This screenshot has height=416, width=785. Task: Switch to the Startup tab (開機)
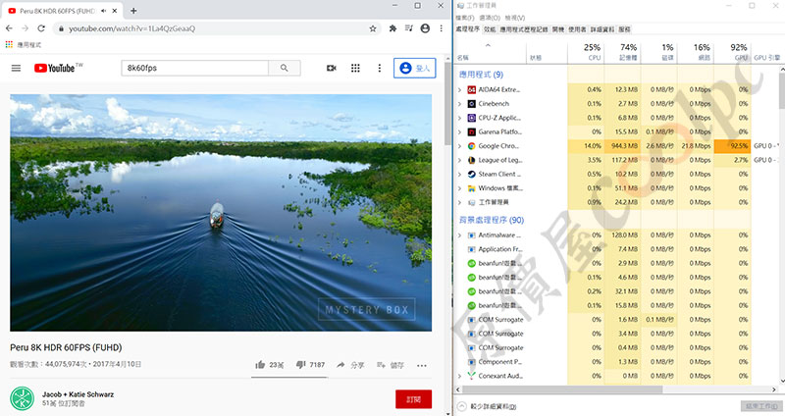click(557, 29)
